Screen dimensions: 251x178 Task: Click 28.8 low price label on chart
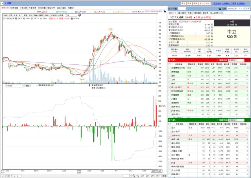tap(82, 79)
